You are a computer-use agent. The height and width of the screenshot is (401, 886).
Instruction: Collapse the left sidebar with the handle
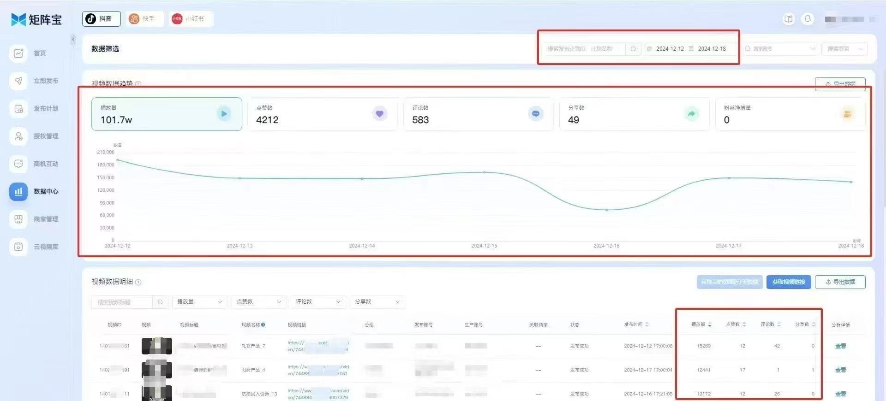coord(73,40)
